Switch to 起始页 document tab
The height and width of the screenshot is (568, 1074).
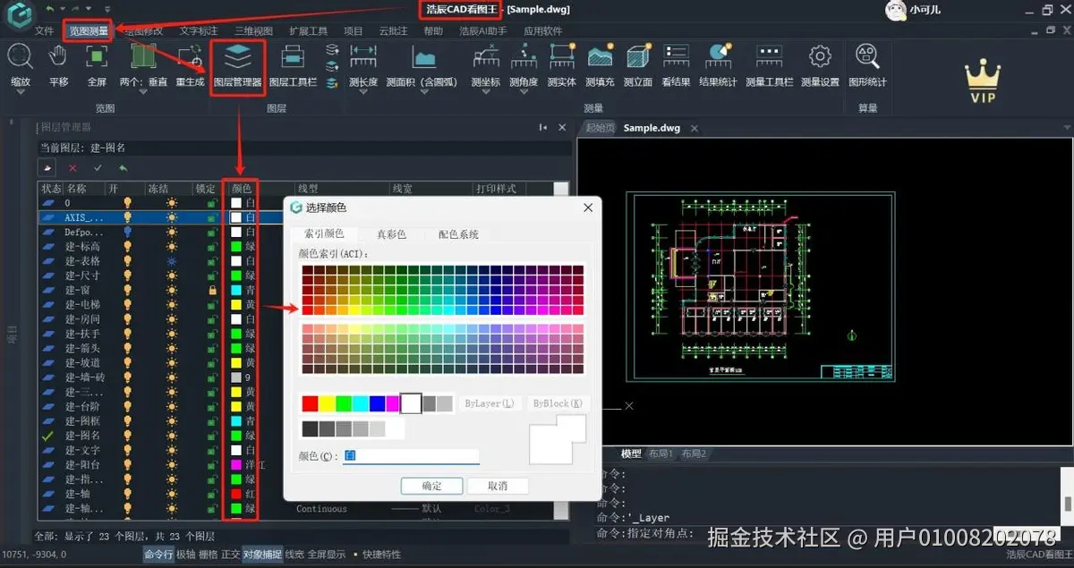[x=600, y=128]
